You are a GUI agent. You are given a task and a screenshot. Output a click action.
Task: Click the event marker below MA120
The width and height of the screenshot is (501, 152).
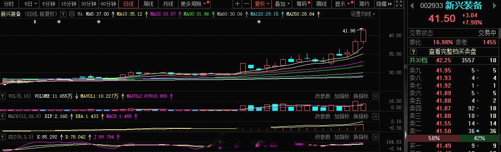(259, 22)
